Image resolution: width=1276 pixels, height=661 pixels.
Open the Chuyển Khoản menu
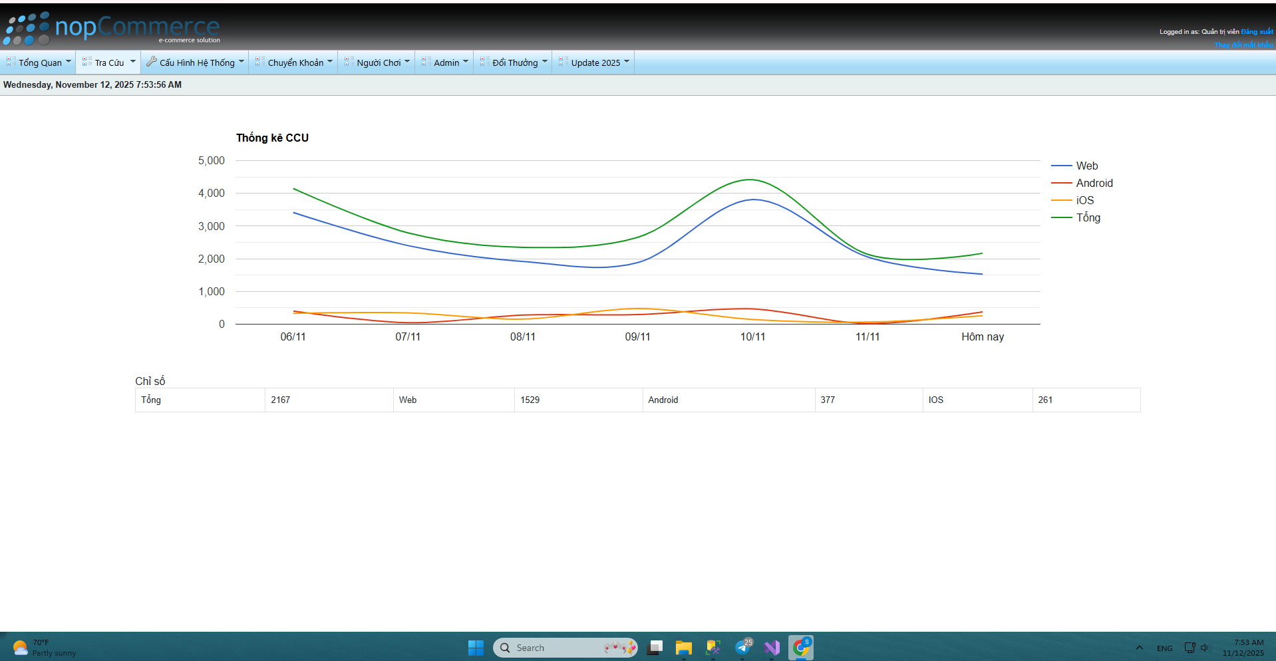(295, 63)
